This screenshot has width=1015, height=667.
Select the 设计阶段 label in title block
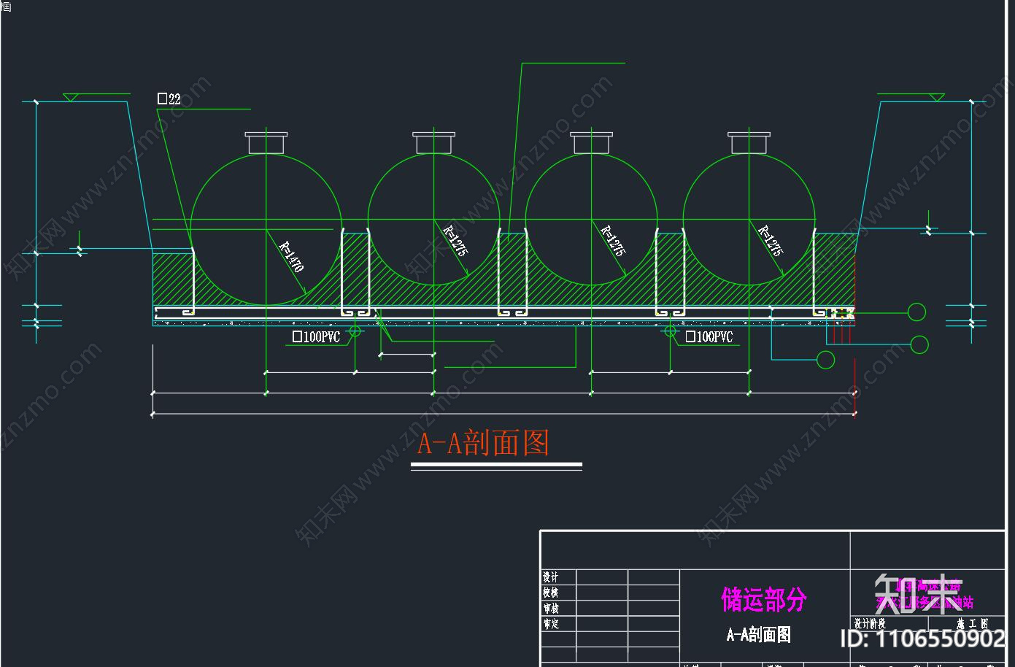point(870,623)
